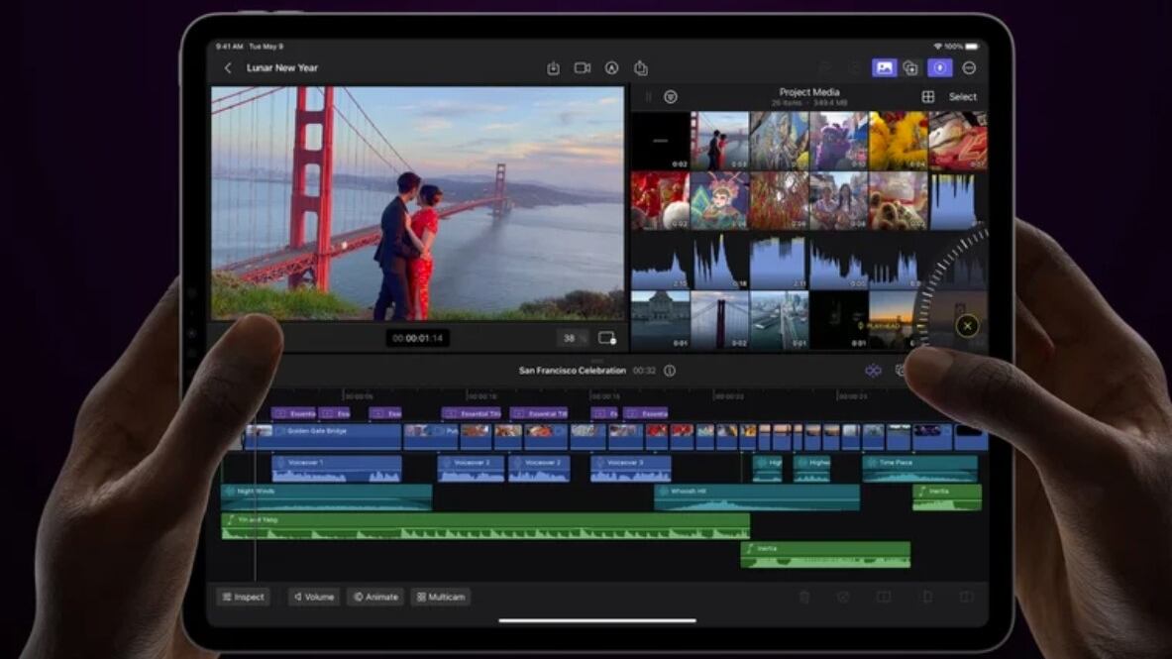Open the import media icon
The image size is (1172, 659).
pyautogui.click(x=553, y=67)
